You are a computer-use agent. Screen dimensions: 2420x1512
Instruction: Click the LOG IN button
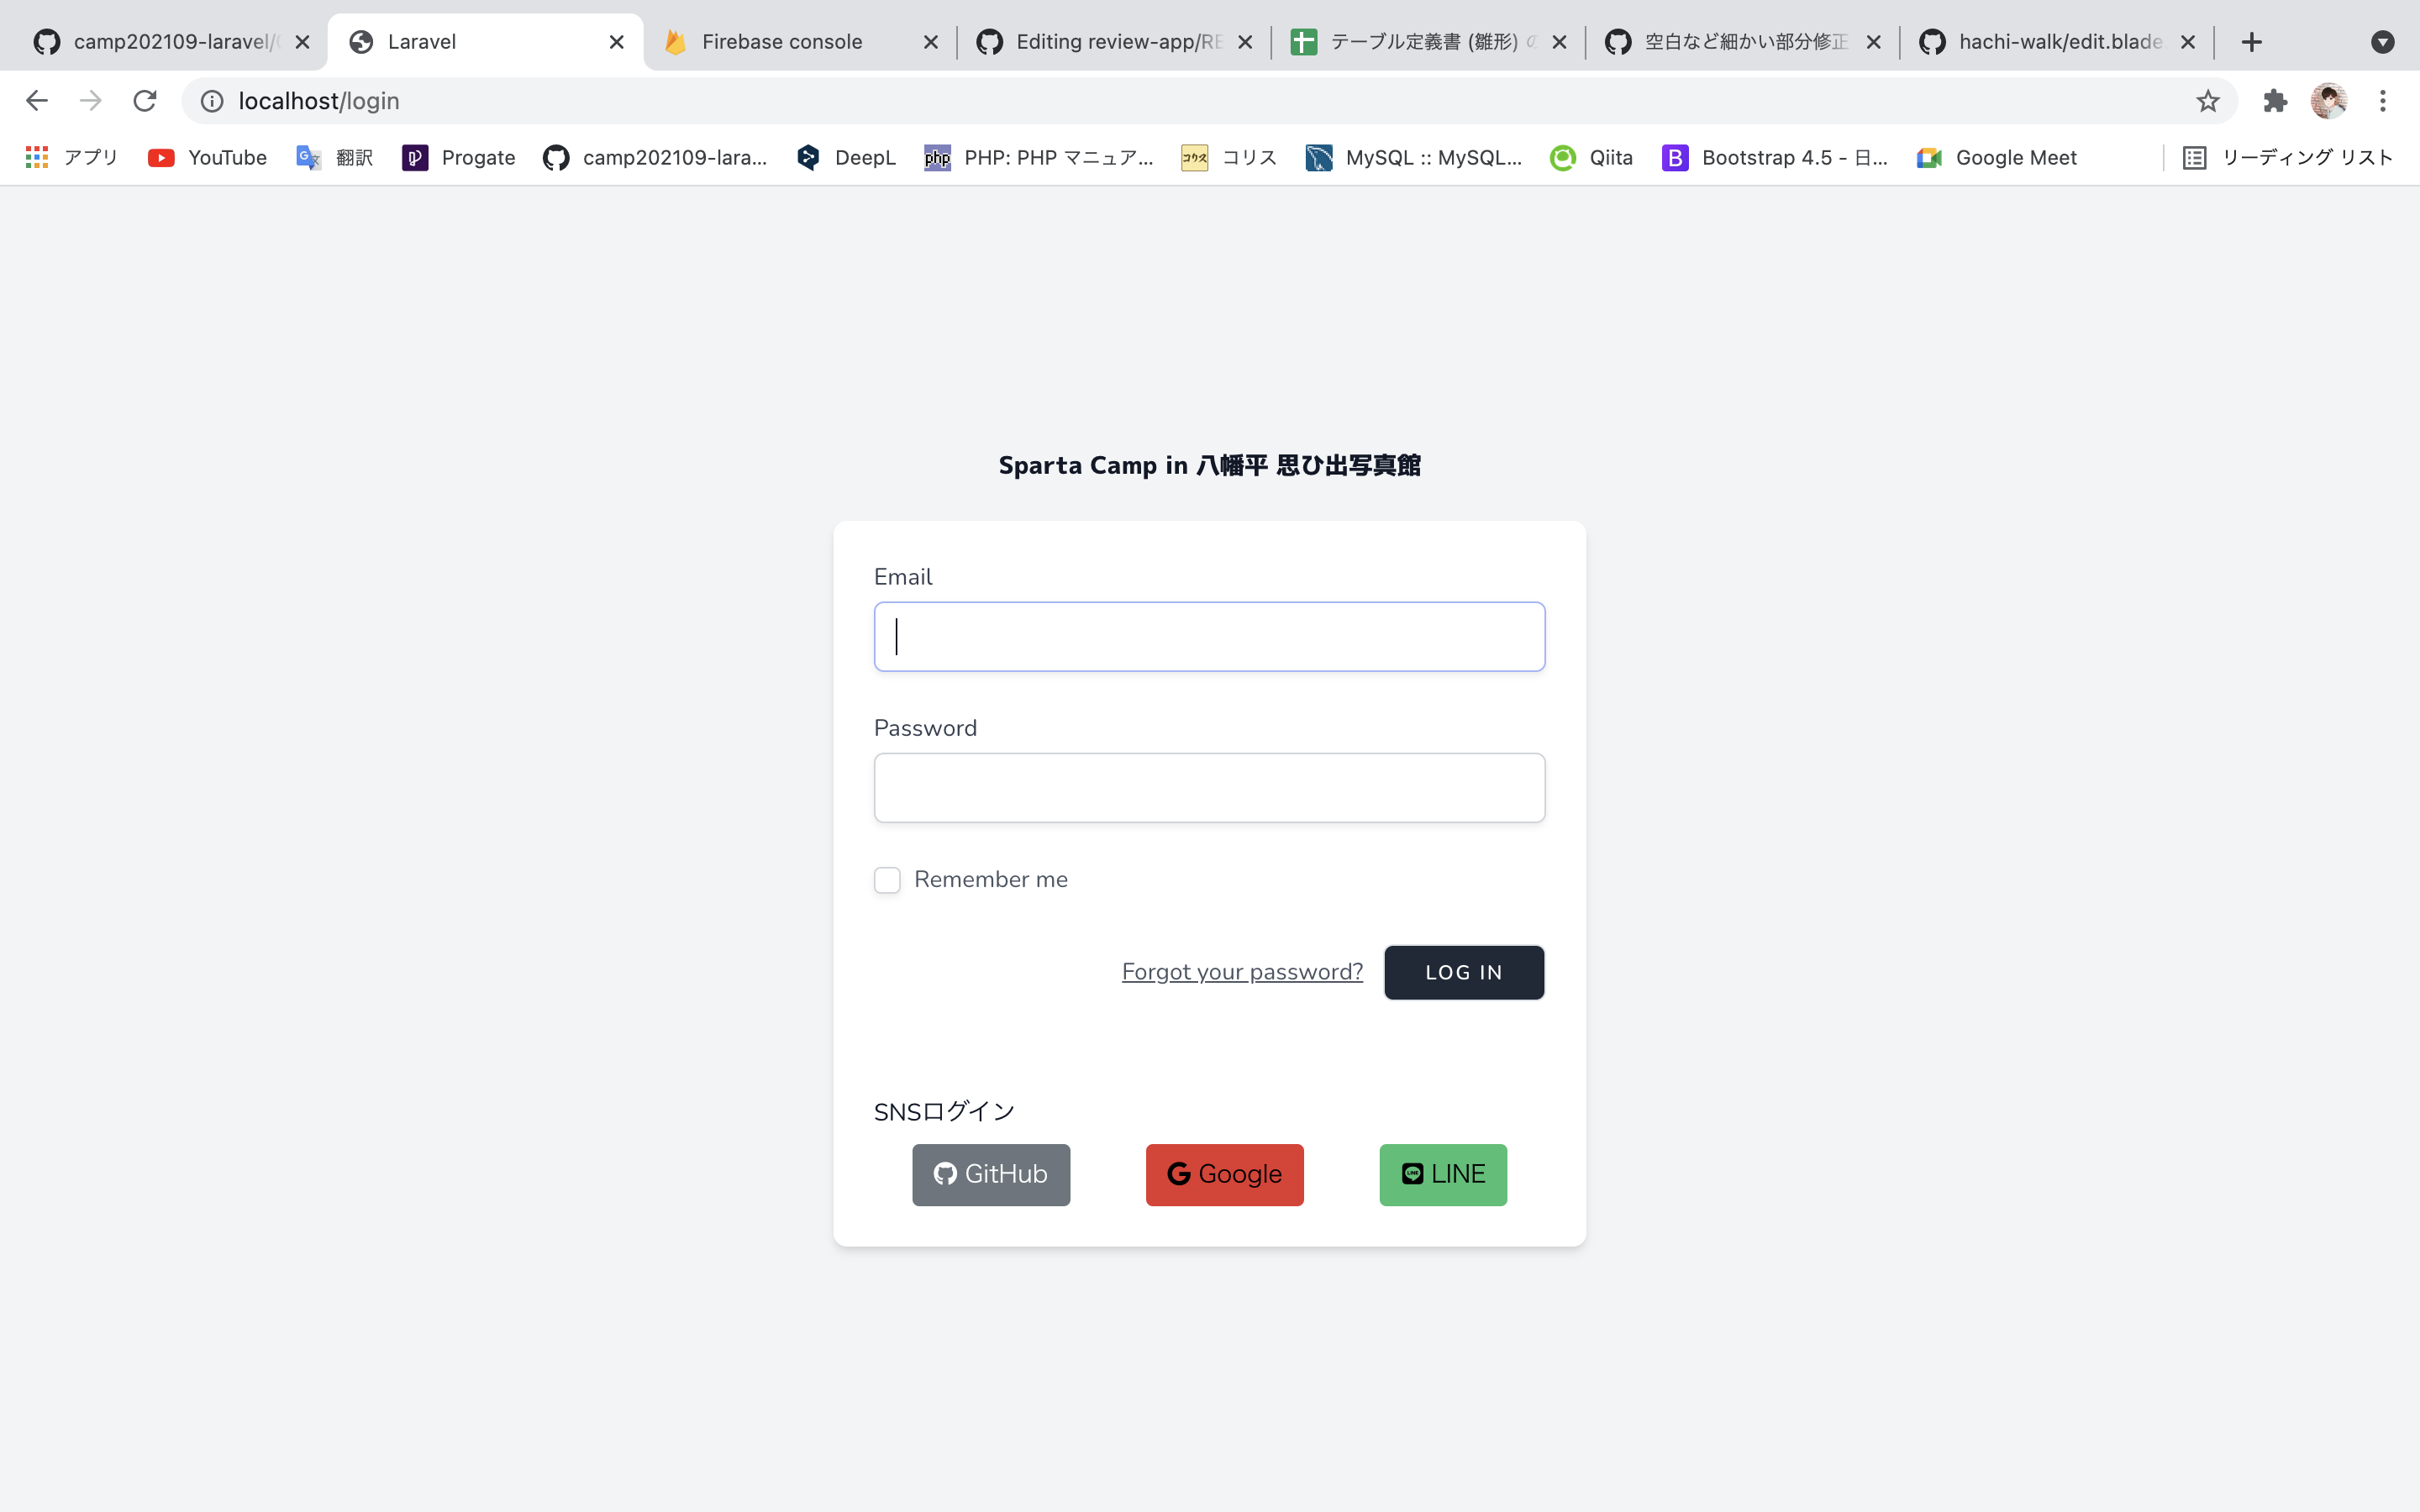coord(1463,971)
